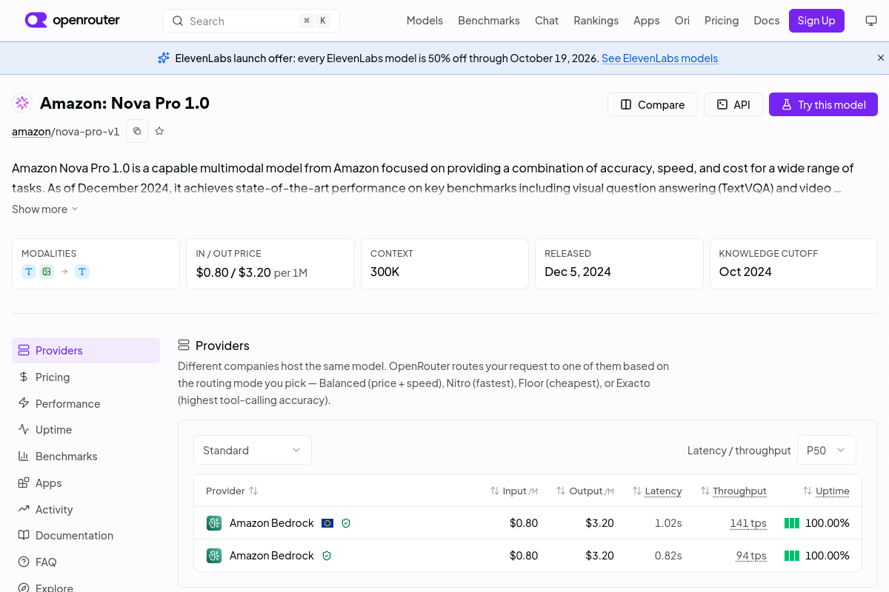Star the model as a favorite

(x=159, y=131)
